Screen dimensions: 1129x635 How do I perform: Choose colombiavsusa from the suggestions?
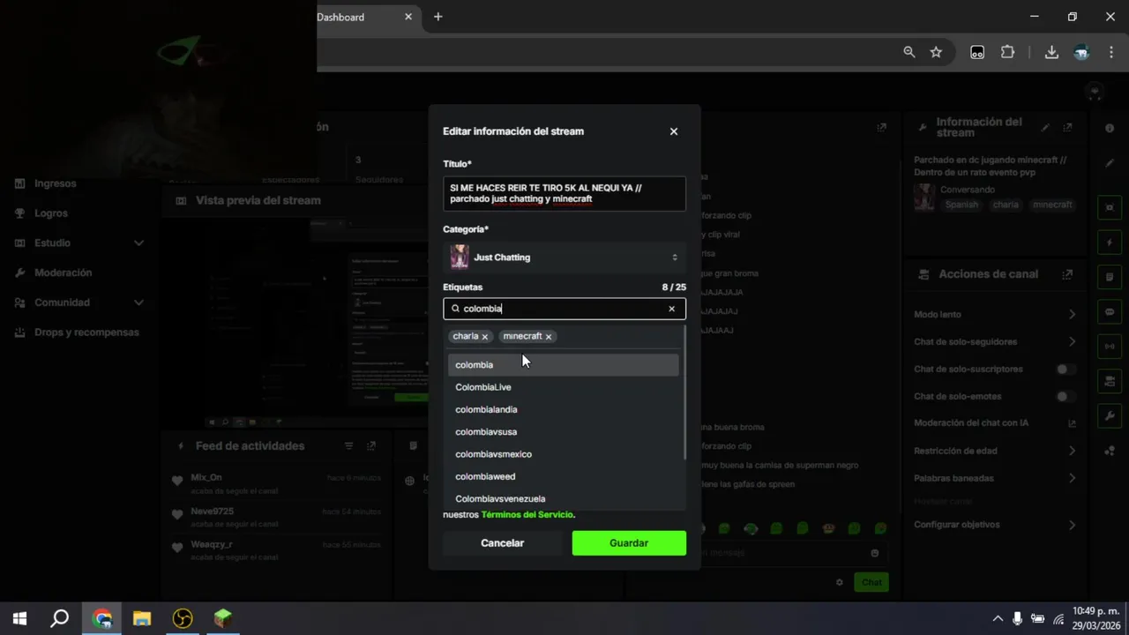563,432
